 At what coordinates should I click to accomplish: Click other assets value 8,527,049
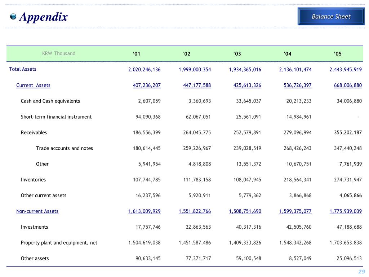300,258
